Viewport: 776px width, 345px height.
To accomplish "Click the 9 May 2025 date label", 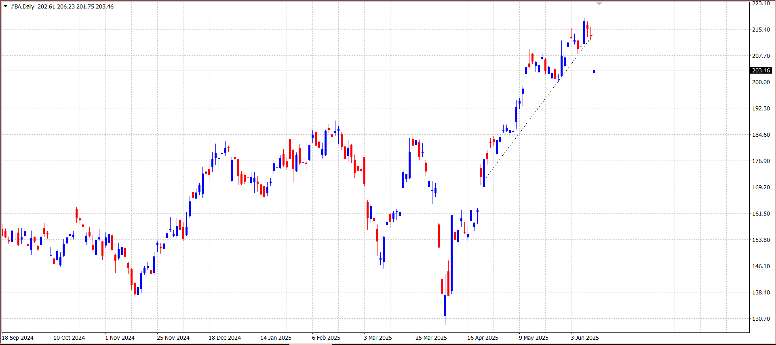I will (533, 338).
